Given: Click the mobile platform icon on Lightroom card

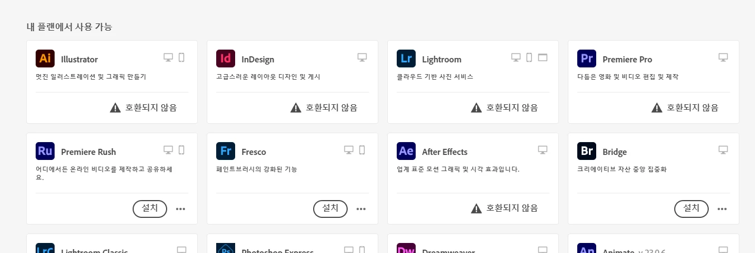Looking at the screenshot, I should coord(529,57).
